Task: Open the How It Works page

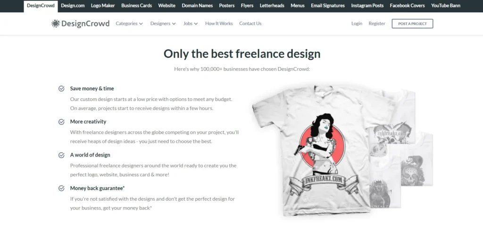Action: pyautogui.click(x=219, y=23)
